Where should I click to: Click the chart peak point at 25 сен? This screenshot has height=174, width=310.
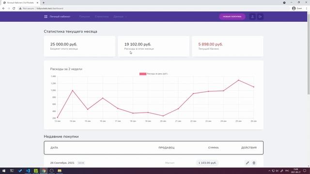pyautogui.click(x=239, y=80)
